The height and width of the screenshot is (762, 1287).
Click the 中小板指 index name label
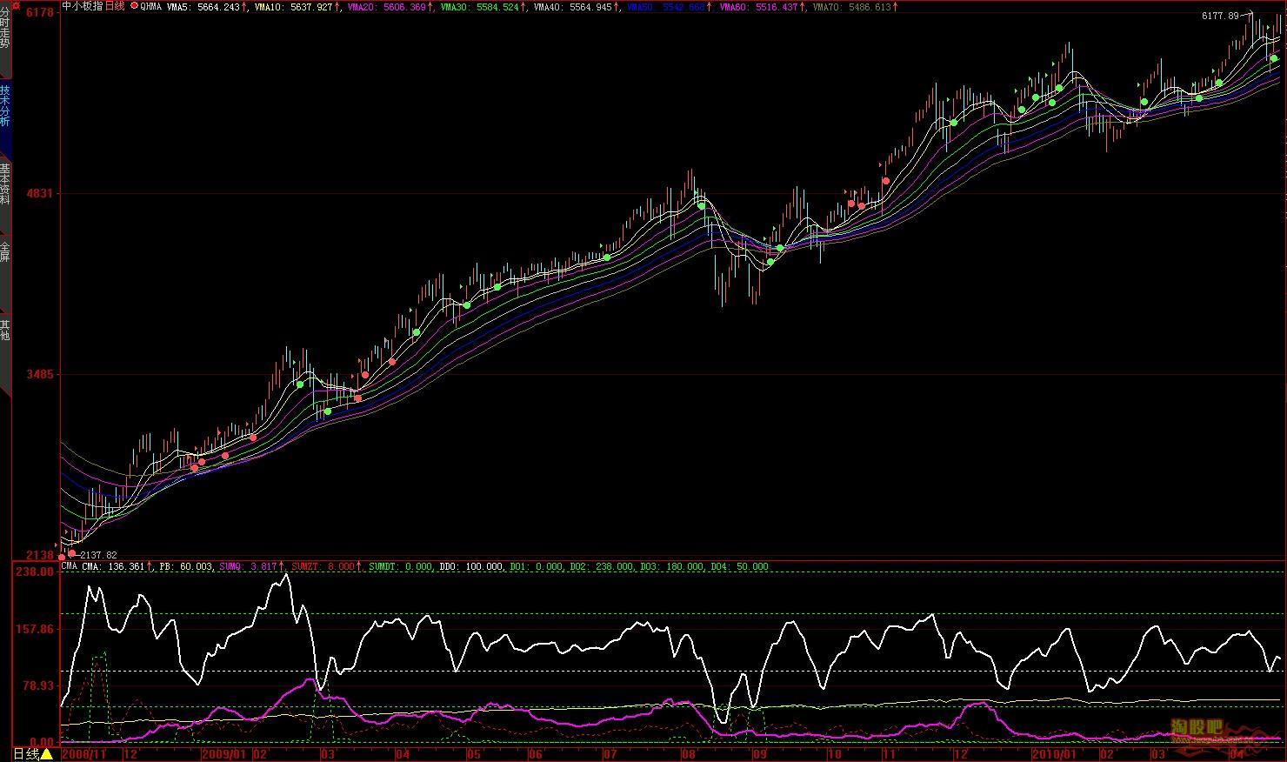point(83,6)
